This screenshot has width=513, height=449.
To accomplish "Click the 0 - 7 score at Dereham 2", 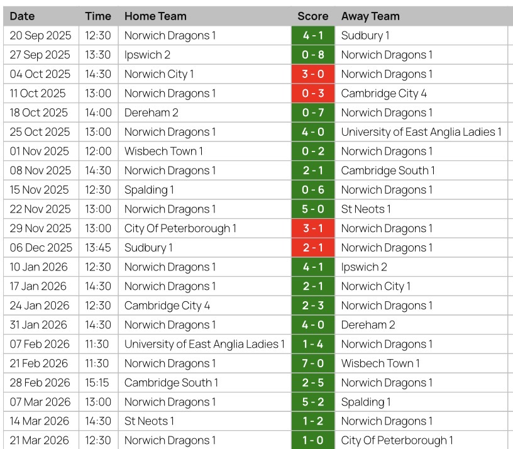I will click(x=313, y=113).
